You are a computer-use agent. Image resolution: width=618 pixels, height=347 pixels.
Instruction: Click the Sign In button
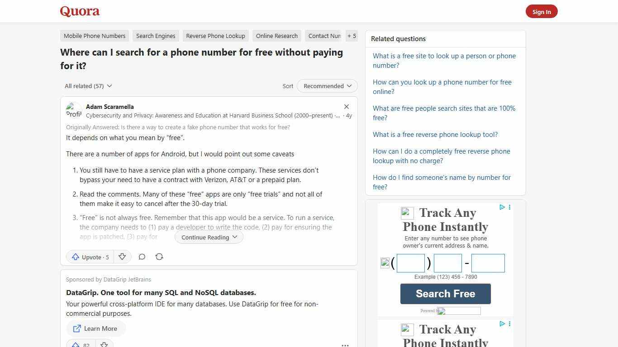542,11
